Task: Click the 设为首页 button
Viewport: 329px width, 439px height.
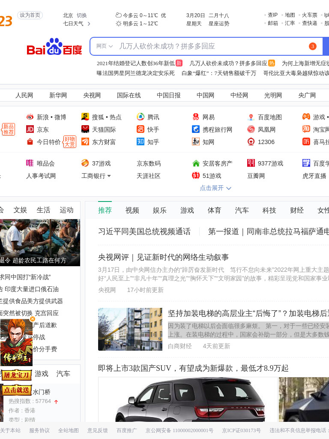Action: (30, 15)
